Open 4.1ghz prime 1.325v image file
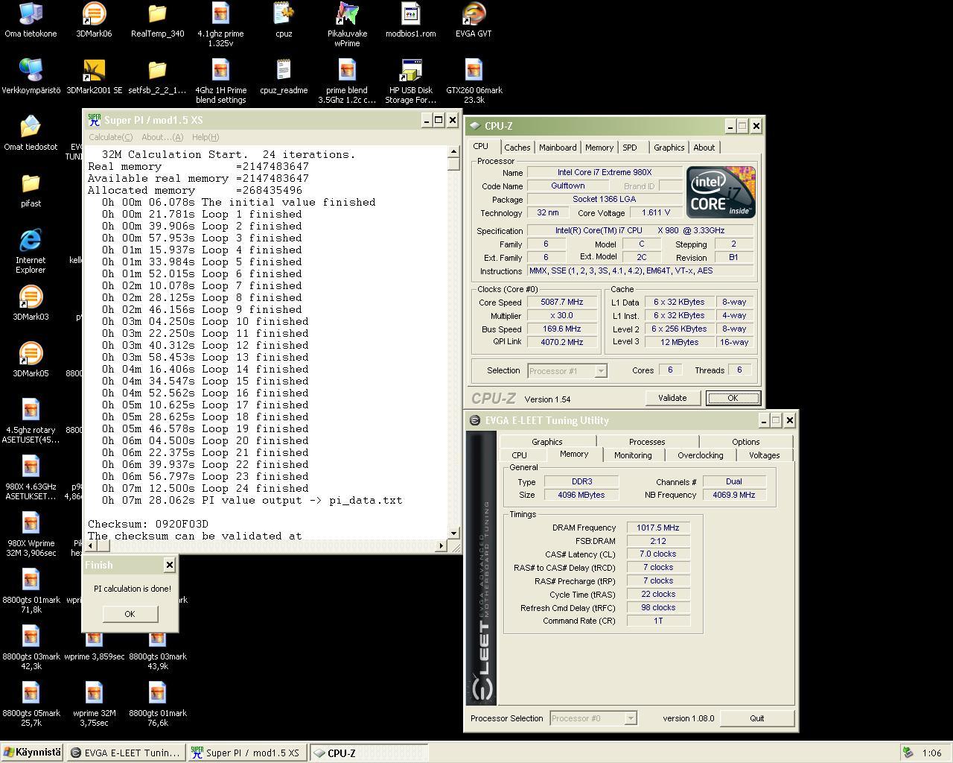This screenshot has height=763, width=953. pyautogui.click(x=220, y=25)
